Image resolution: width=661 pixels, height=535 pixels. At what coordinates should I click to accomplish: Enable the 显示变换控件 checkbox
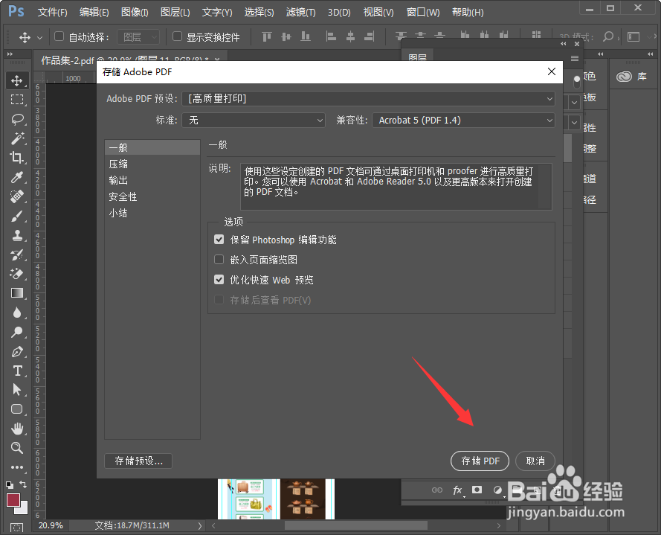point(177,36)
